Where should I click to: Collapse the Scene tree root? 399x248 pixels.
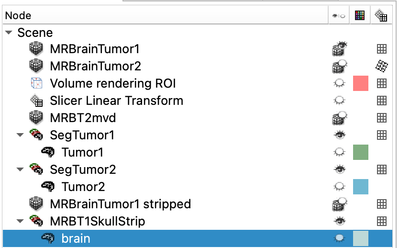click(9, 33)
